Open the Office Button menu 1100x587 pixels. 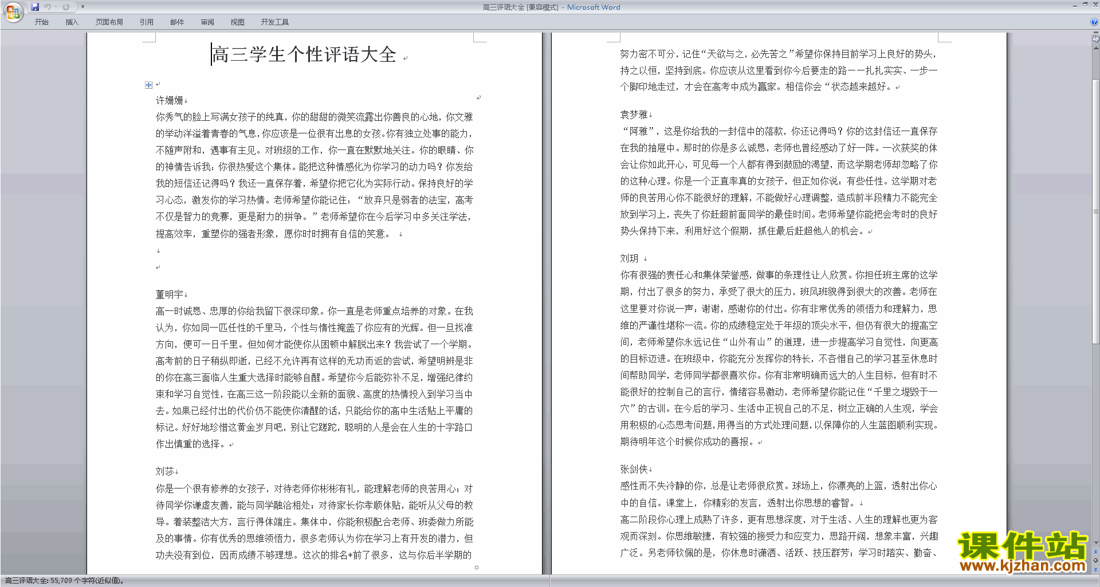coord(13,12)
